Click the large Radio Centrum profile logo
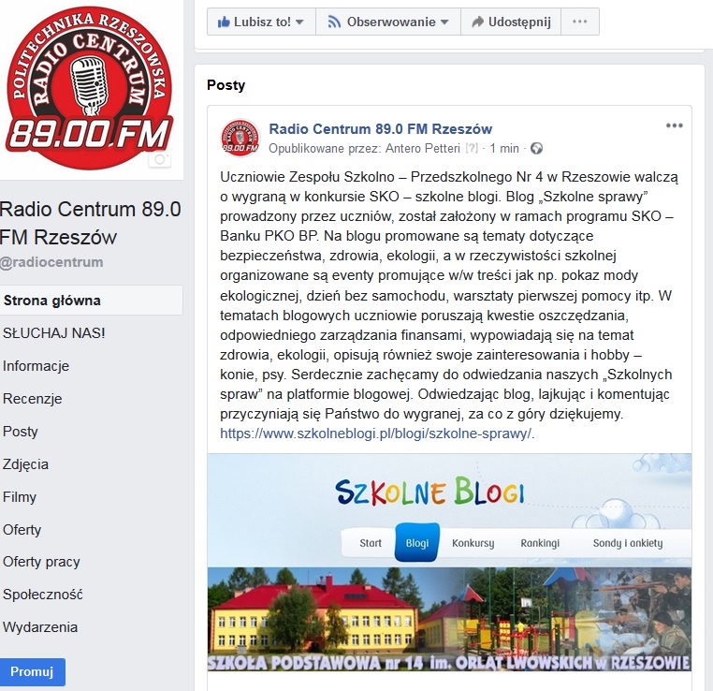The image size is (713, 691). pos(89,87)
